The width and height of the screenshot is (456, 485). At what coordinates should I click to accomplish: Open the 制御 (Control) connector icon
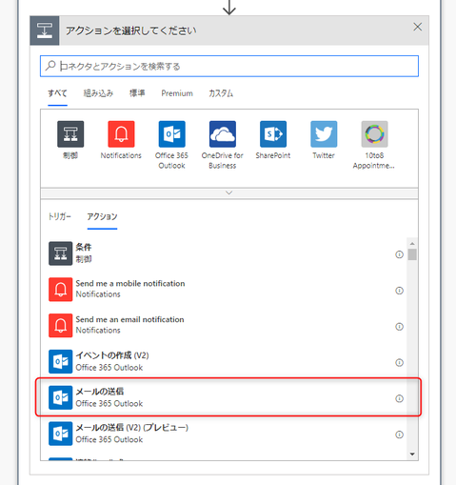click(x=70, y=134)
